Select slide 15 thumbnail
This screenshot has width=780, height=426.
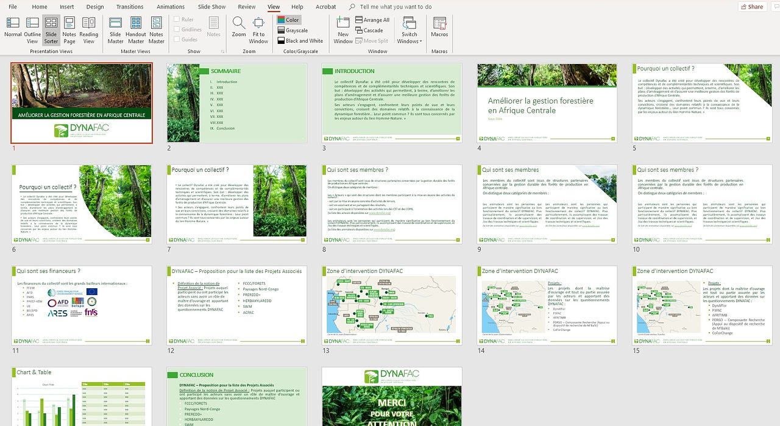pyautogui.click(x=702, y=305)
